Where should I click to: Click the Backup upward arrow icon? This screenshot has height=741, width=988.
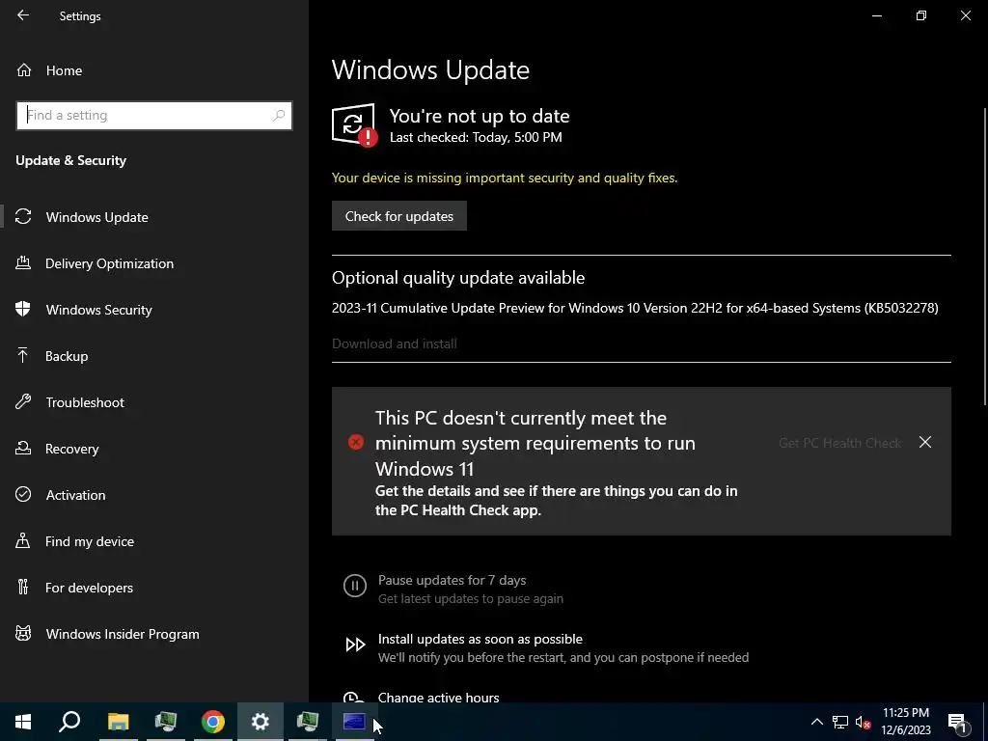[x=23, y=355]
